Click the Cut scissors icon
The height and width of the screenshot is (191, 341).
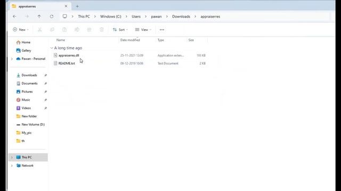tap(39, 30)
